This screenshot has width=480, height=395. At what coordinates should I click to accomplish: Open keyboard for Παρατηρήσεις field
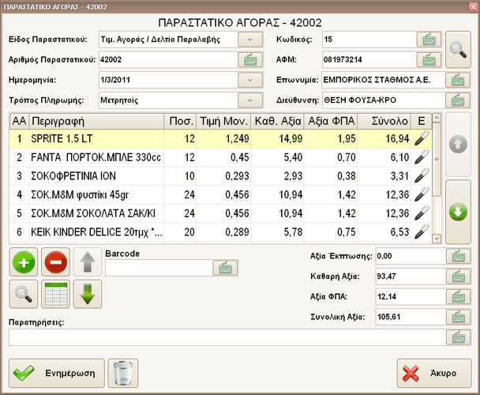(458, 337)
